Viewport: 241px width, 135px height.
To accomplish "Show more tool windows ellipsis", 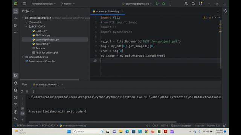I will tap(15, 33).
